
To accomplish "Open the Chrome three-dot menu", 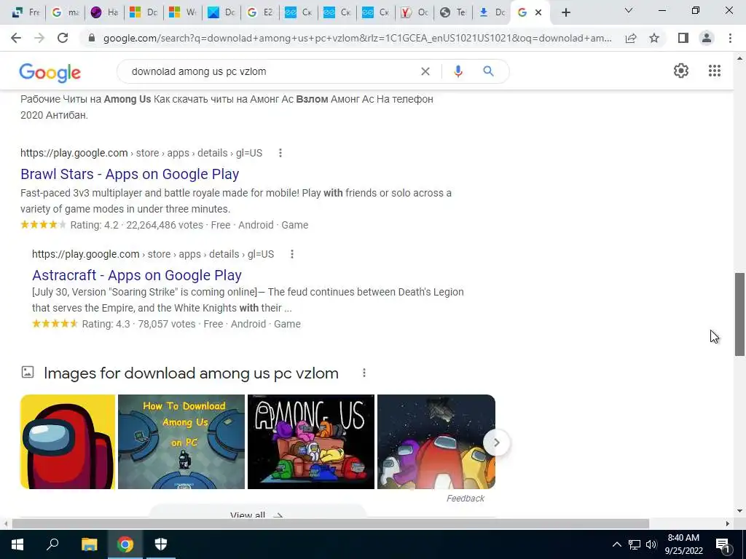I will coord(730,38).
